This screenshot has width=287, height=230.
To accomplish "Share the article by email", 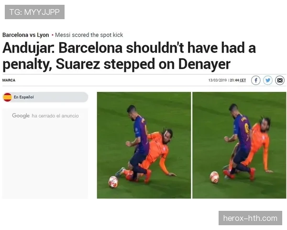I will (x=280, y=80).
